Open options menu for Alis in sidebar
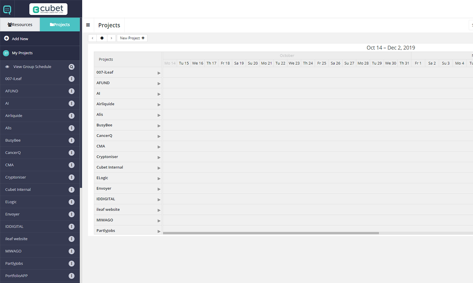Image resolution: width=473 pixels, height=283 pixels. [72, 128]
